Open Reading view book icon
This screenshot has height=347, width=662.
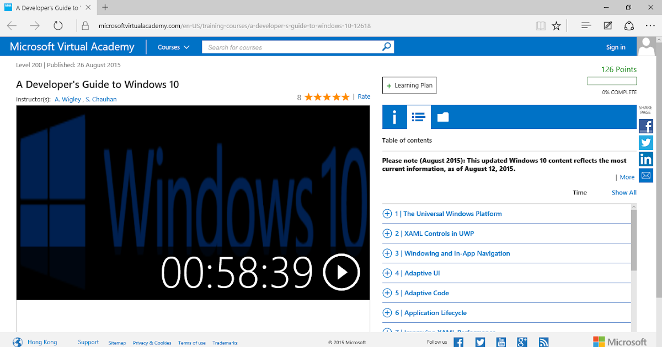pos(541,26)
